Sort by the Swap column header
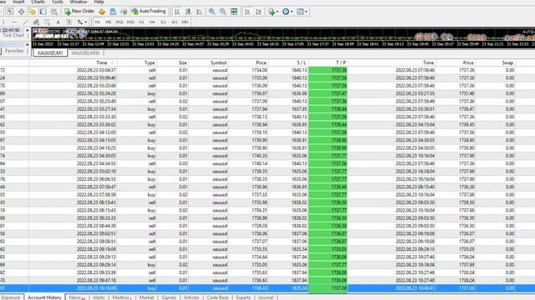The width and height of the screenshot is (535, 300). pos(496,62)
